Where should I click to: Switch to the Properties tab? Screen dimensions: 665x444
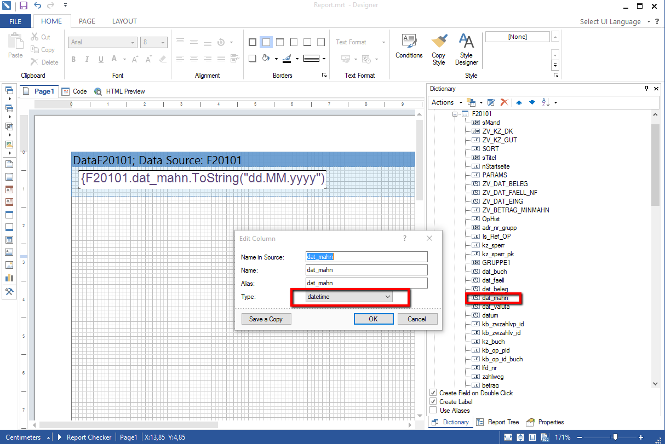545,422
